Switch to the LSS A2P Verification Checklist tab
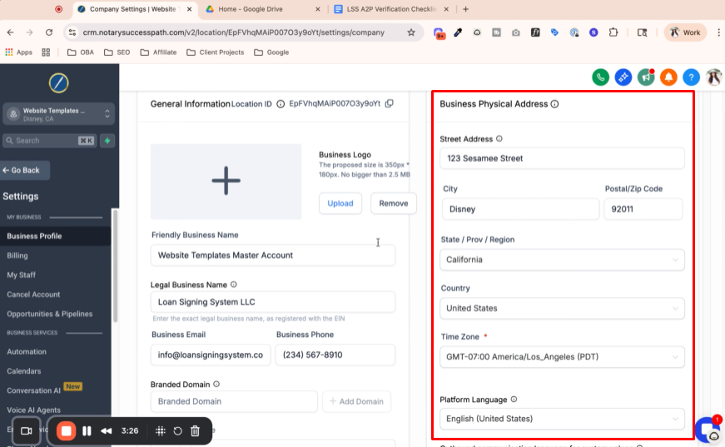Viewport: 725px width, 447px height. (x=391, y=9)
